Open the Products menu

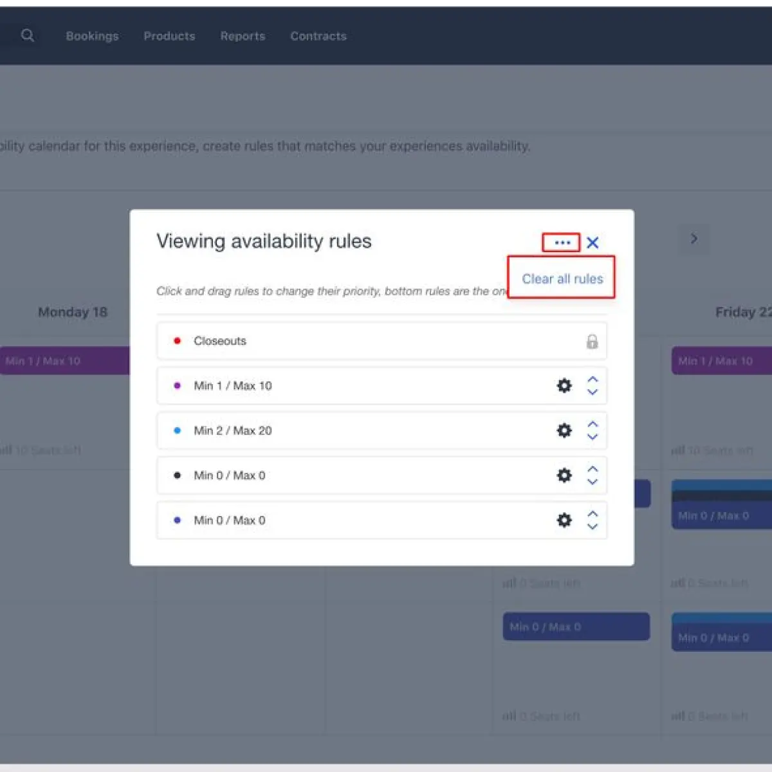(x=169, y=36)
